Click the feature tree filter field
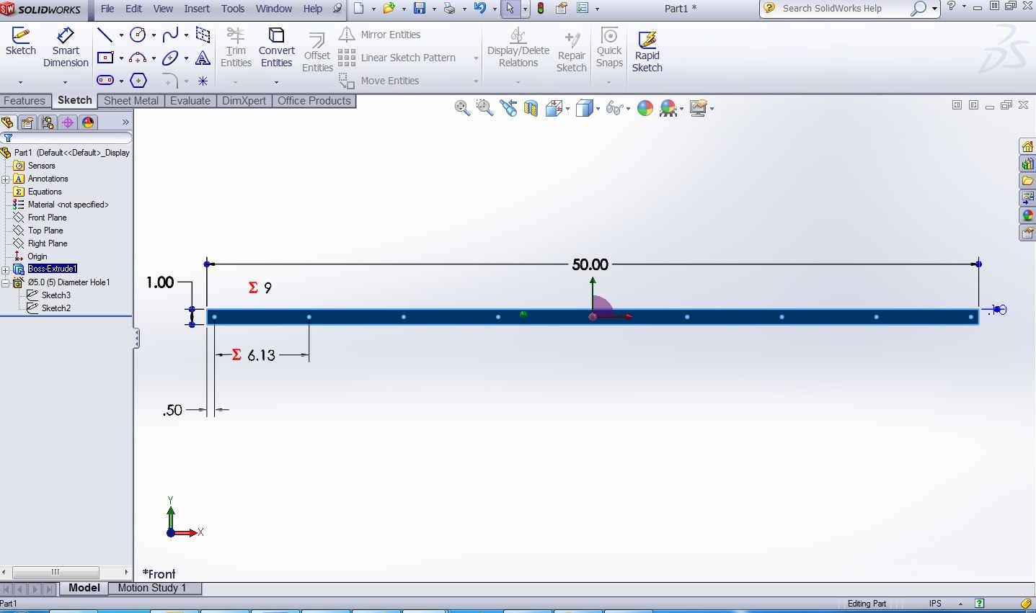Viewport: 1036px width, 613px height. click(x=66, y=138)
